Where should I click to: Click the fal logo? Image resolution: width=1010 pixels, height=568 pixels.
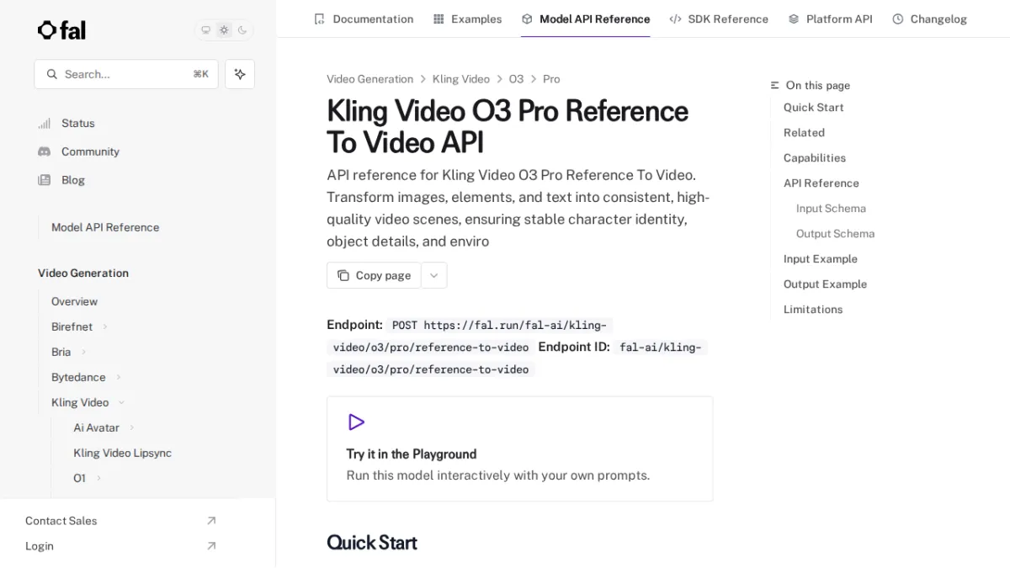pyautogui.click(x=61, y=30)
